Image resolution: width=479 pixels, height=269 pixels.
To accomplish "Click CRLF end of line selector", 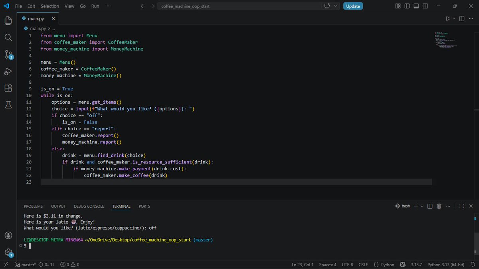I will point(363,265).
